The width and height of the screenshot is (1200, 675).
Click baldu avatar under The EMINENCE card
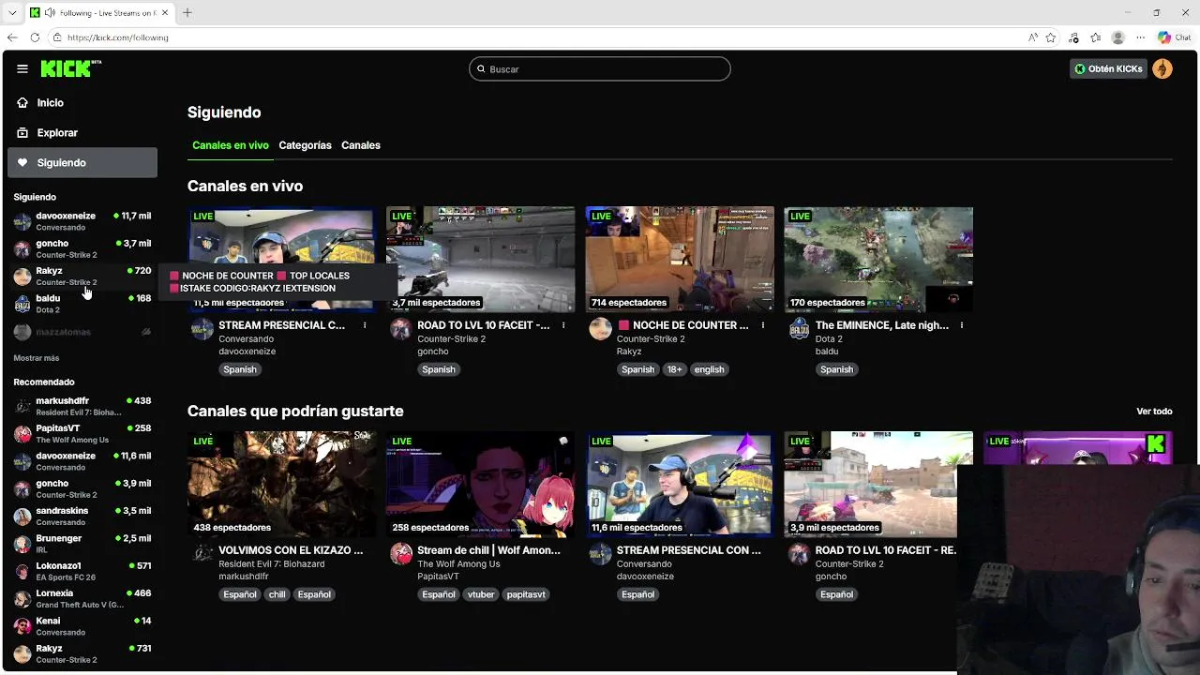[799, 328]
